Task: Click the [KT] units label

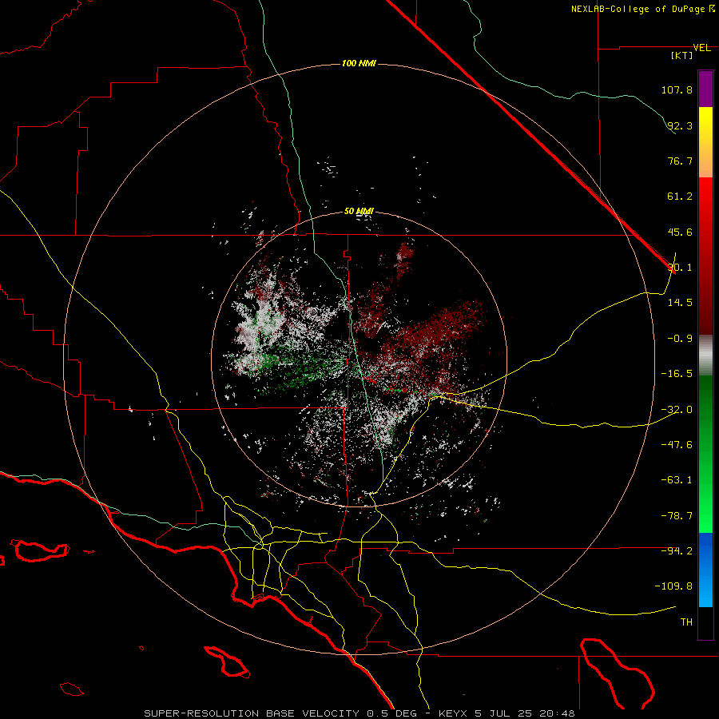Action: 682,55
